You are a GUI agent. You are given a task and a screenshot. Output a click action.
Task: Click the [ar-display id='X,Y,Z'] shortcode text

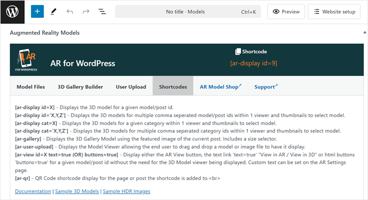[41, 115]
